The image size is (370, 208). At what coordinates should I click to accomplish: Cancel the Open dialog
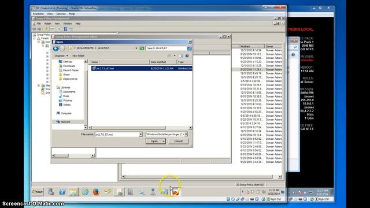tap(179, 141)
